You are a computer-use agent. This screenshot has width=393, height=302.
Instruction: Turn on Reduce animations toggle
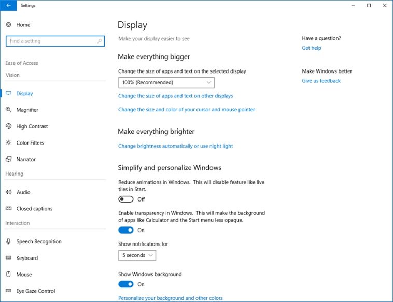pos(126,199)
